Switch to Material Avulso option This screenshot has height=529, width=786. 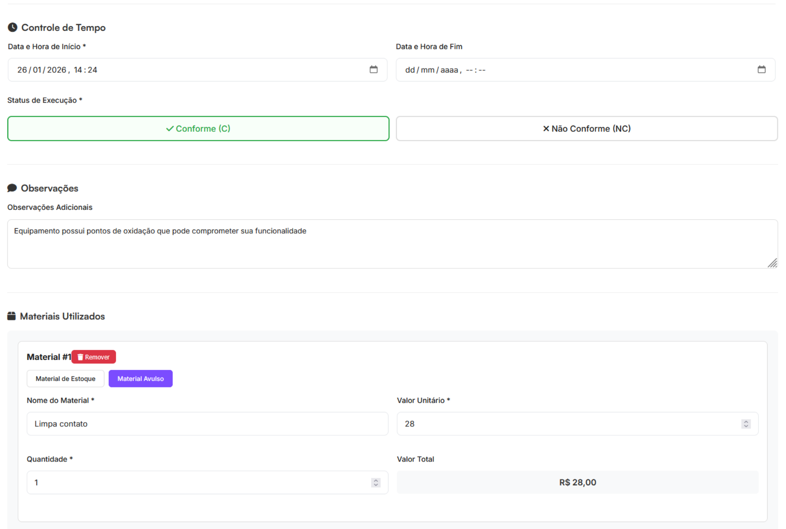click(140, 379)
